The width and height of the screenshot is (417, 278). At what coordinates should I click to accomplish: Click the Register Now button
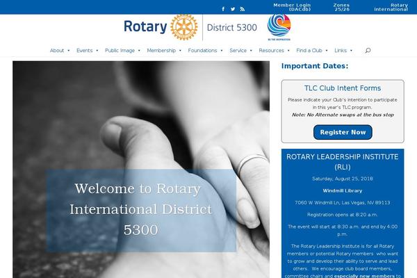coord(343,132)
